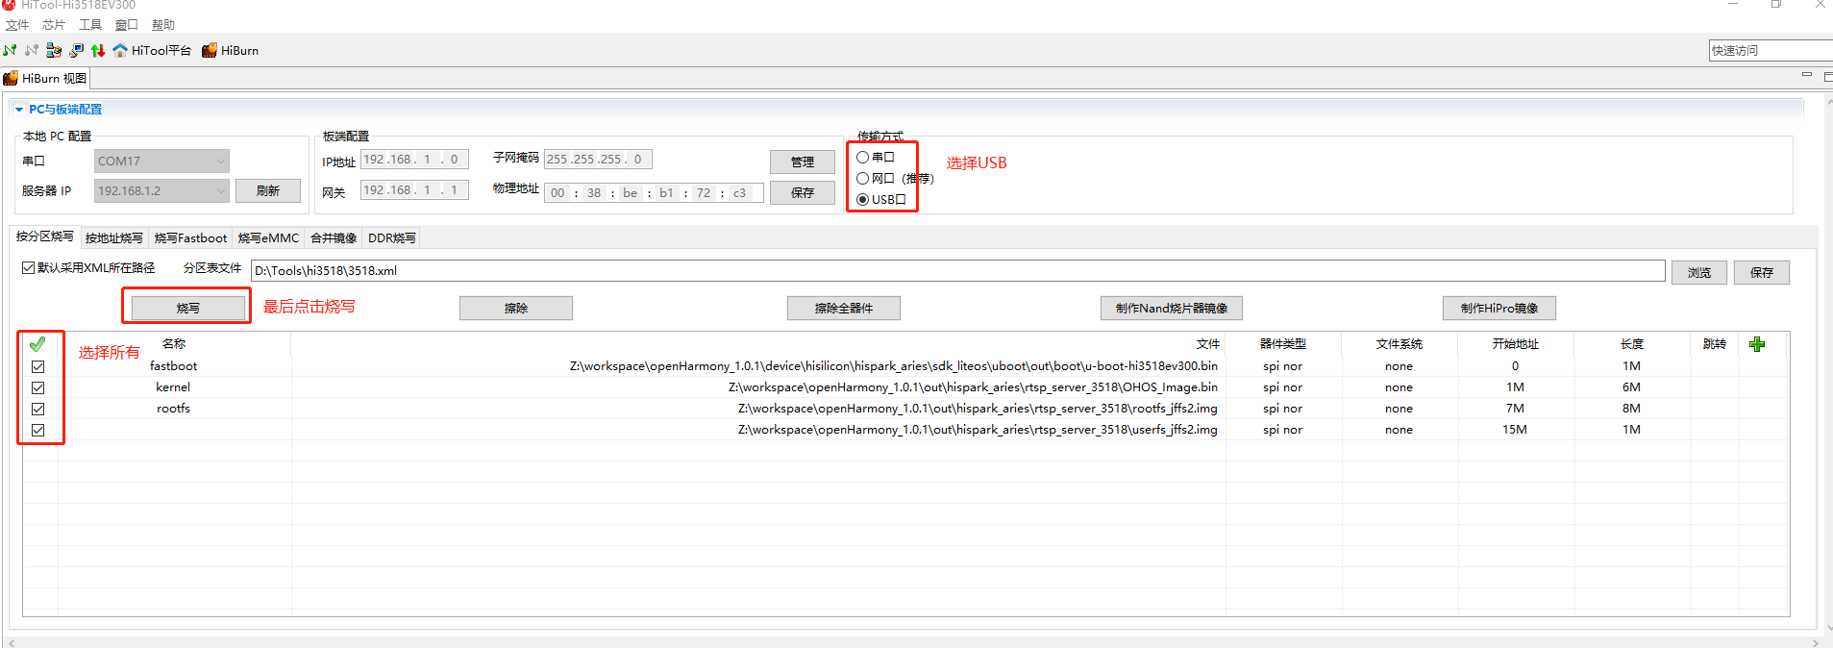
Task: Click the IP地址 input field
Action: [414, 160]
